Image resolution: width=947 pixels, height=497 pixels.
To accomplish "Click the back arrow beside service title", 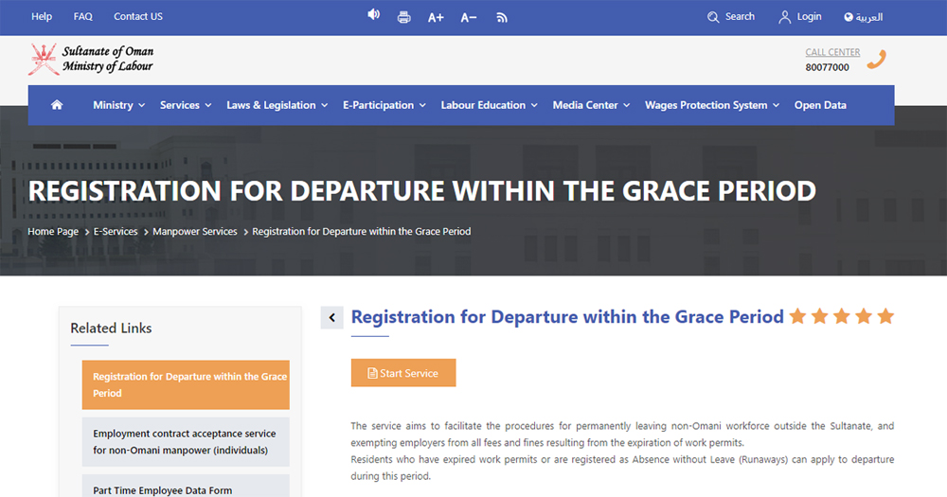I will click(332, 317).
